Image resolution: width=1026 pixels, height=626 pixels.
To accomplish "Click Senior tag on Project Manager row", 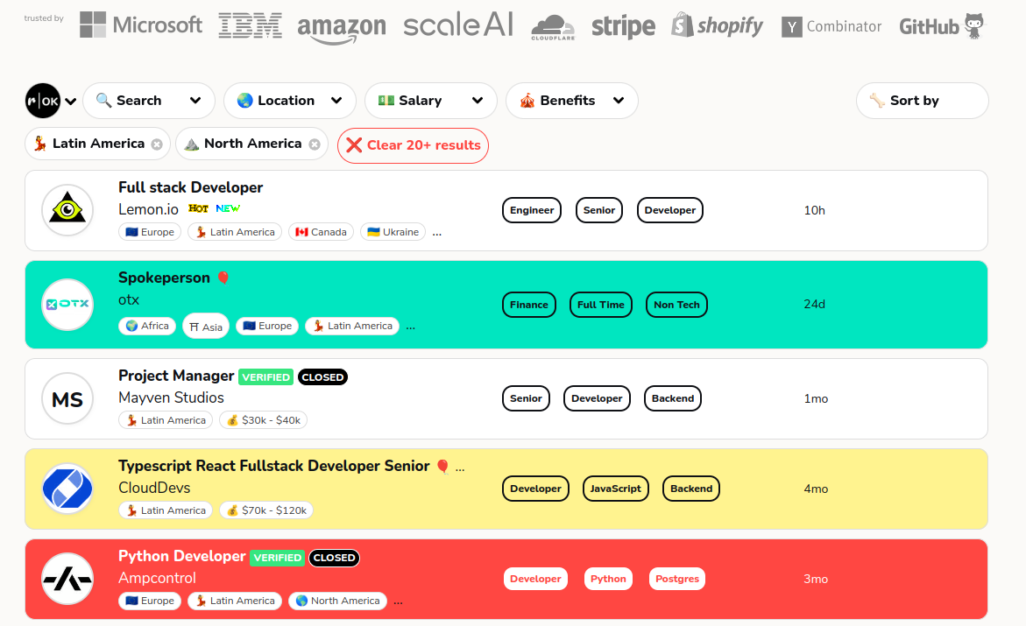I will tap(526, 398).
